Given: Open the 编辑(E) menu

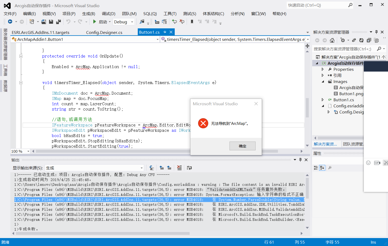Looking at the screenshot, I should click(29, 14).
